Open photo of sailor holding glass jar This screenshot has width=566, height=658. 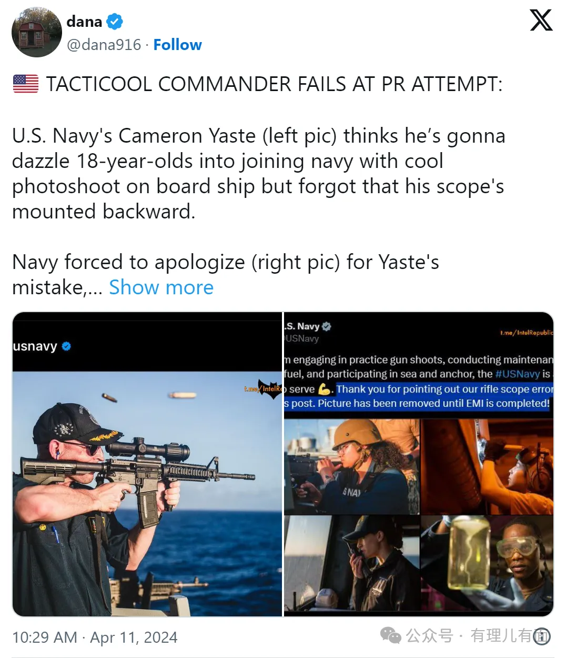pyautogui.click(x=487, y=566)
